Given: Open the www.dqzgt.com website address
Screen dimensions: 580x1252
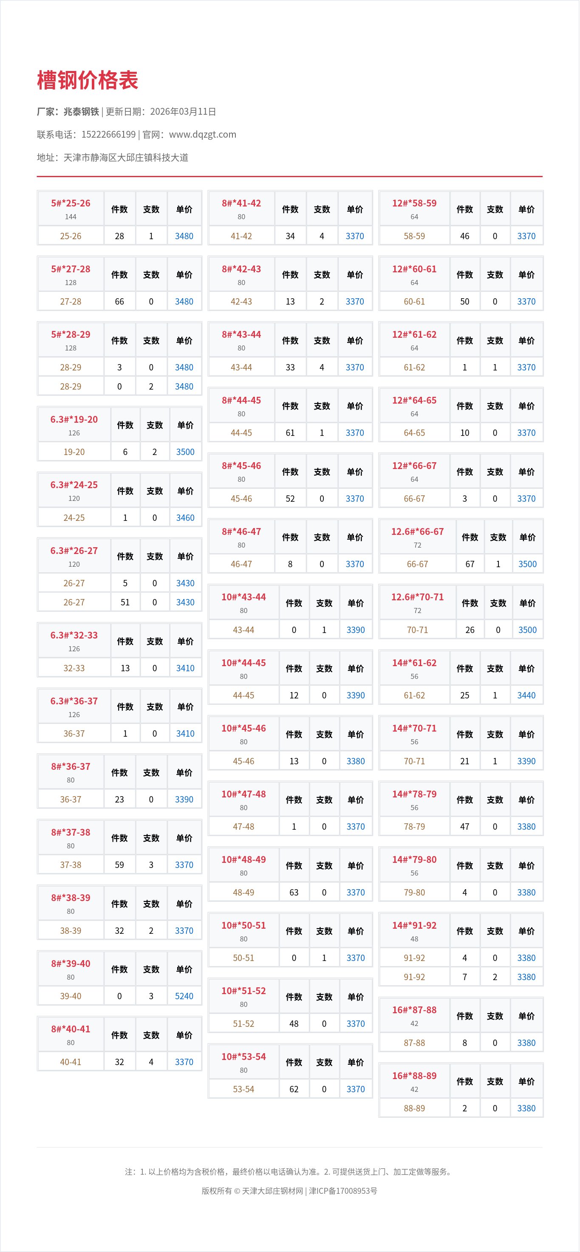Looking at the screenshot, I should click(x=202, y=135).
